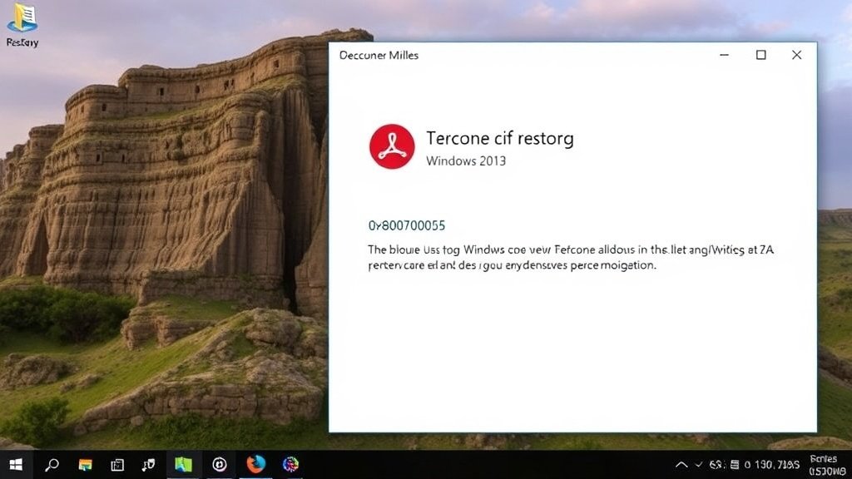Click error code 0x800700055 link

[406, 225]
